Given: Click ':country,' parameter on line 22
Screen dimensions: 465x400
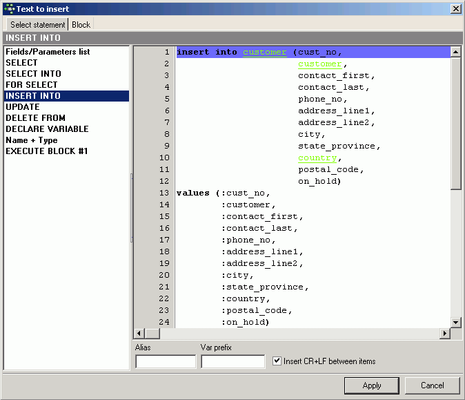Looking at the screenshot, I should click(246, 298).
